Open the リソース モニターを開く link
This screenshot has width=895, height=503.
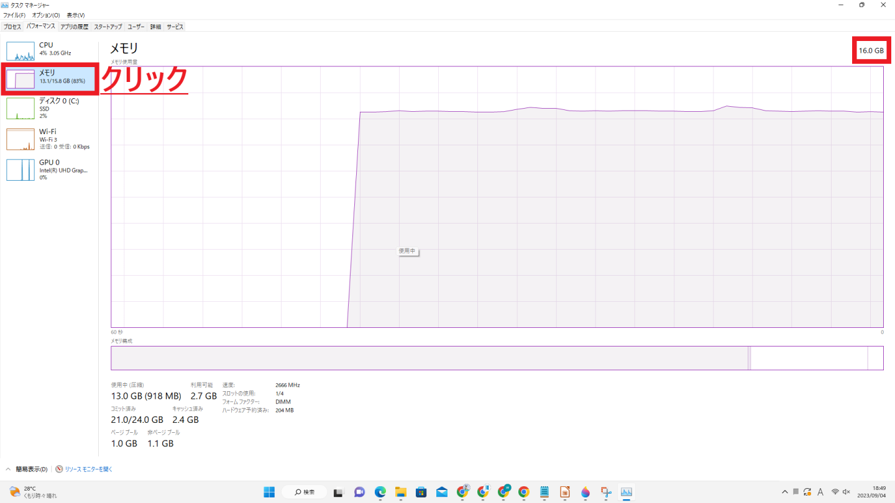coord(88,469)
